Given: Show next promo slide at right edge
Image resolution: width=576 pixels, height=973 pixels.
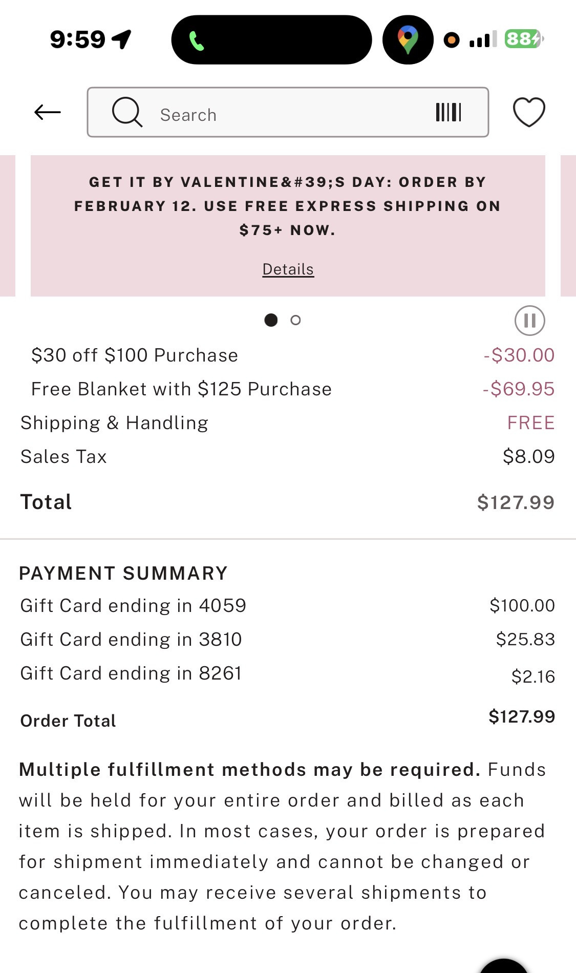Looking at the screenshot, I should [568, 225].
